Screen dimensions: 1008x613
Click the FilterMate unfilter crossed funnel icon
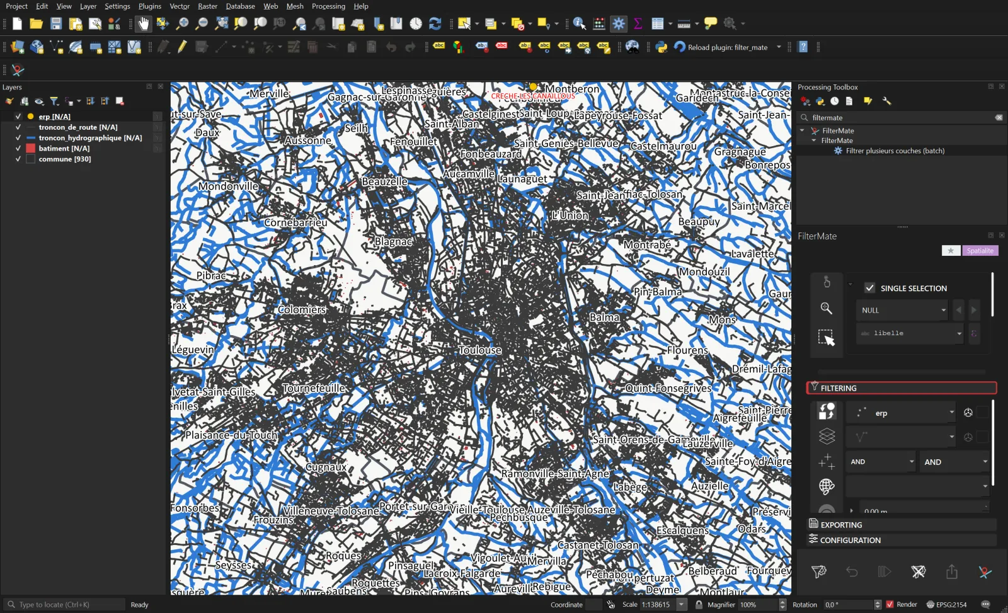(x=919, y=572)
